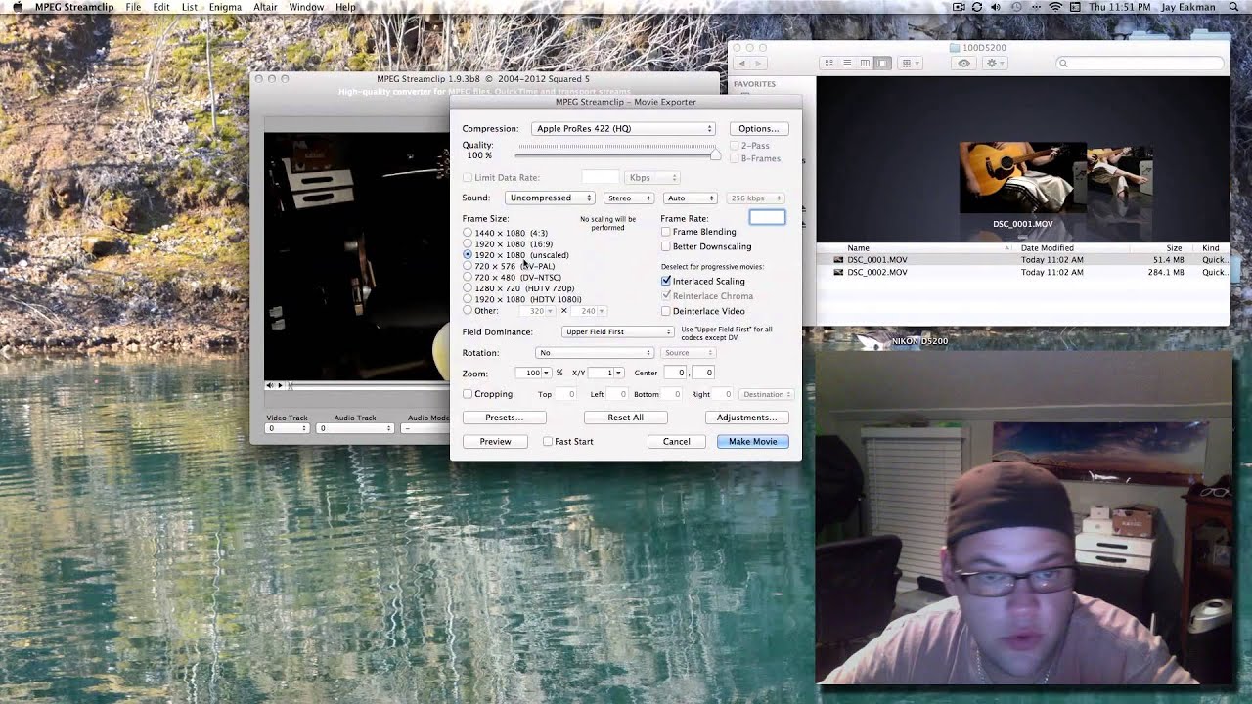Click the play button under the video preview
The width and height of the screenshot is (1252, 704).
coord(280,385)
